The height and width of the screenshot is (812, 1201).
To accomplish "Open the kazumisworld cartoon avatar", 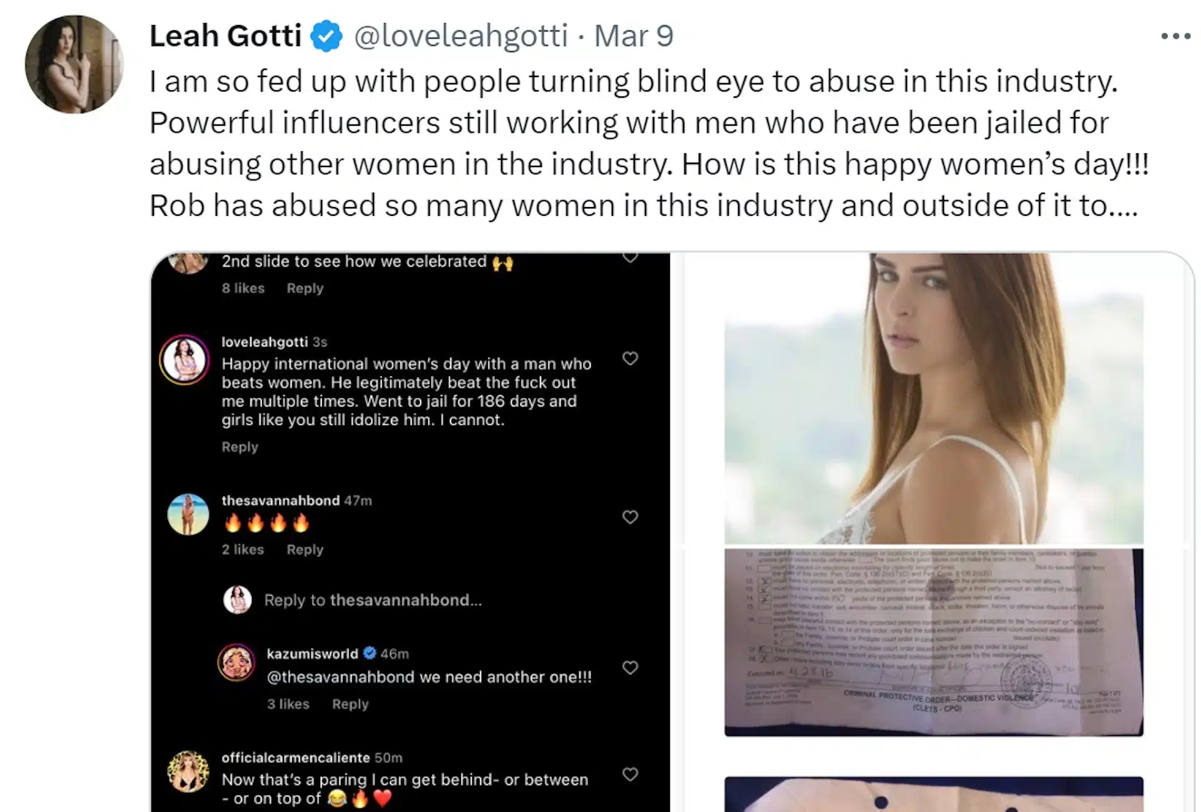I will tap(236, 662).
